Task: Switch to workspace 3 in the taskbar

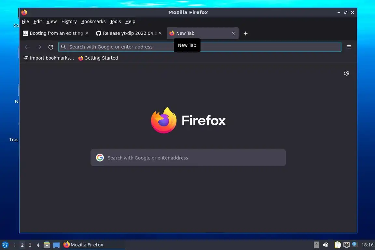Action: coord(30,245)
